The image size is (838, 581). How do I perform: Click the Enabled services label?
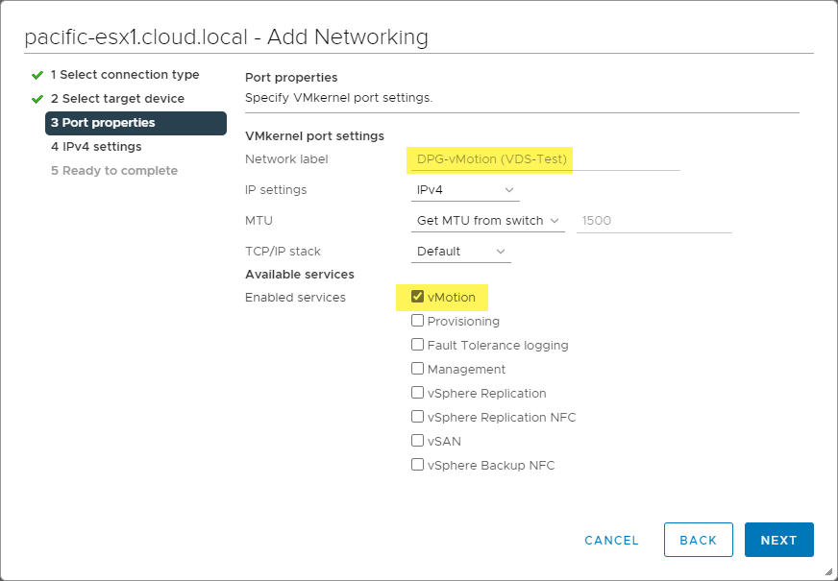tap(295, 298)
